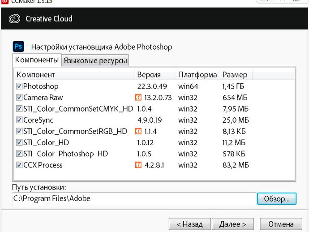Screen dimensions: 309x232
Task: Uncheck STI_Color_CommonSetCMYK_HD checkbox
Action: click(19, 108)
